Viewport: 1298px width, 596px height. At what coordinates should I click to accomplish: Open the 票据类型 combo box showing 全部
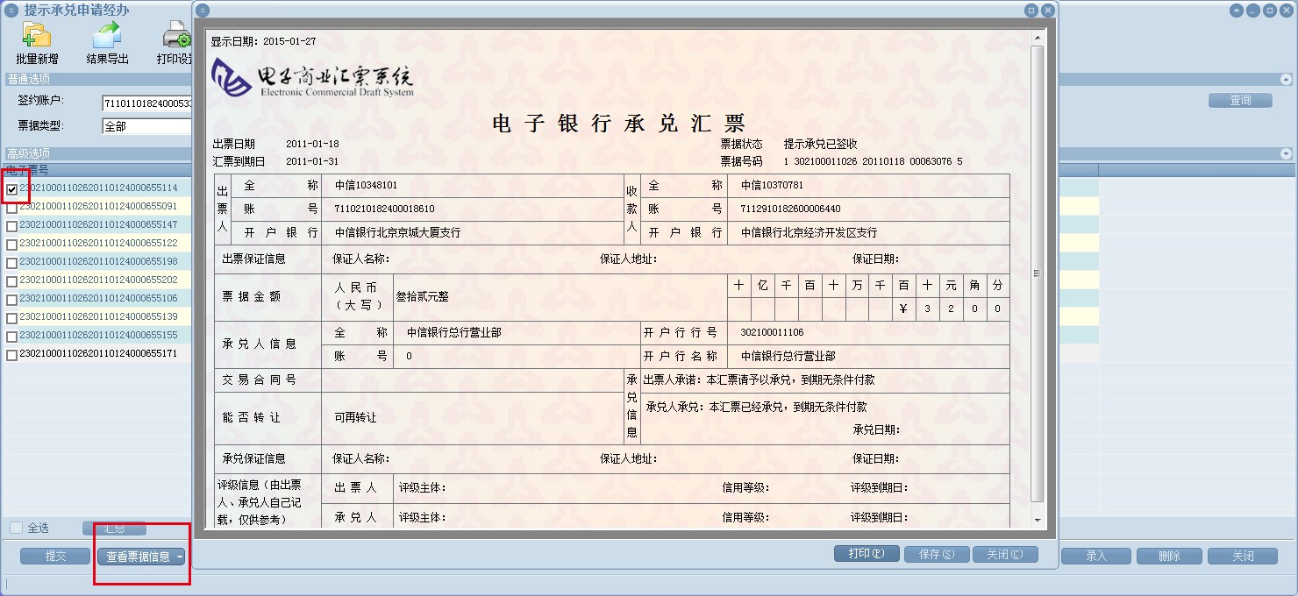tap(146, 126)
